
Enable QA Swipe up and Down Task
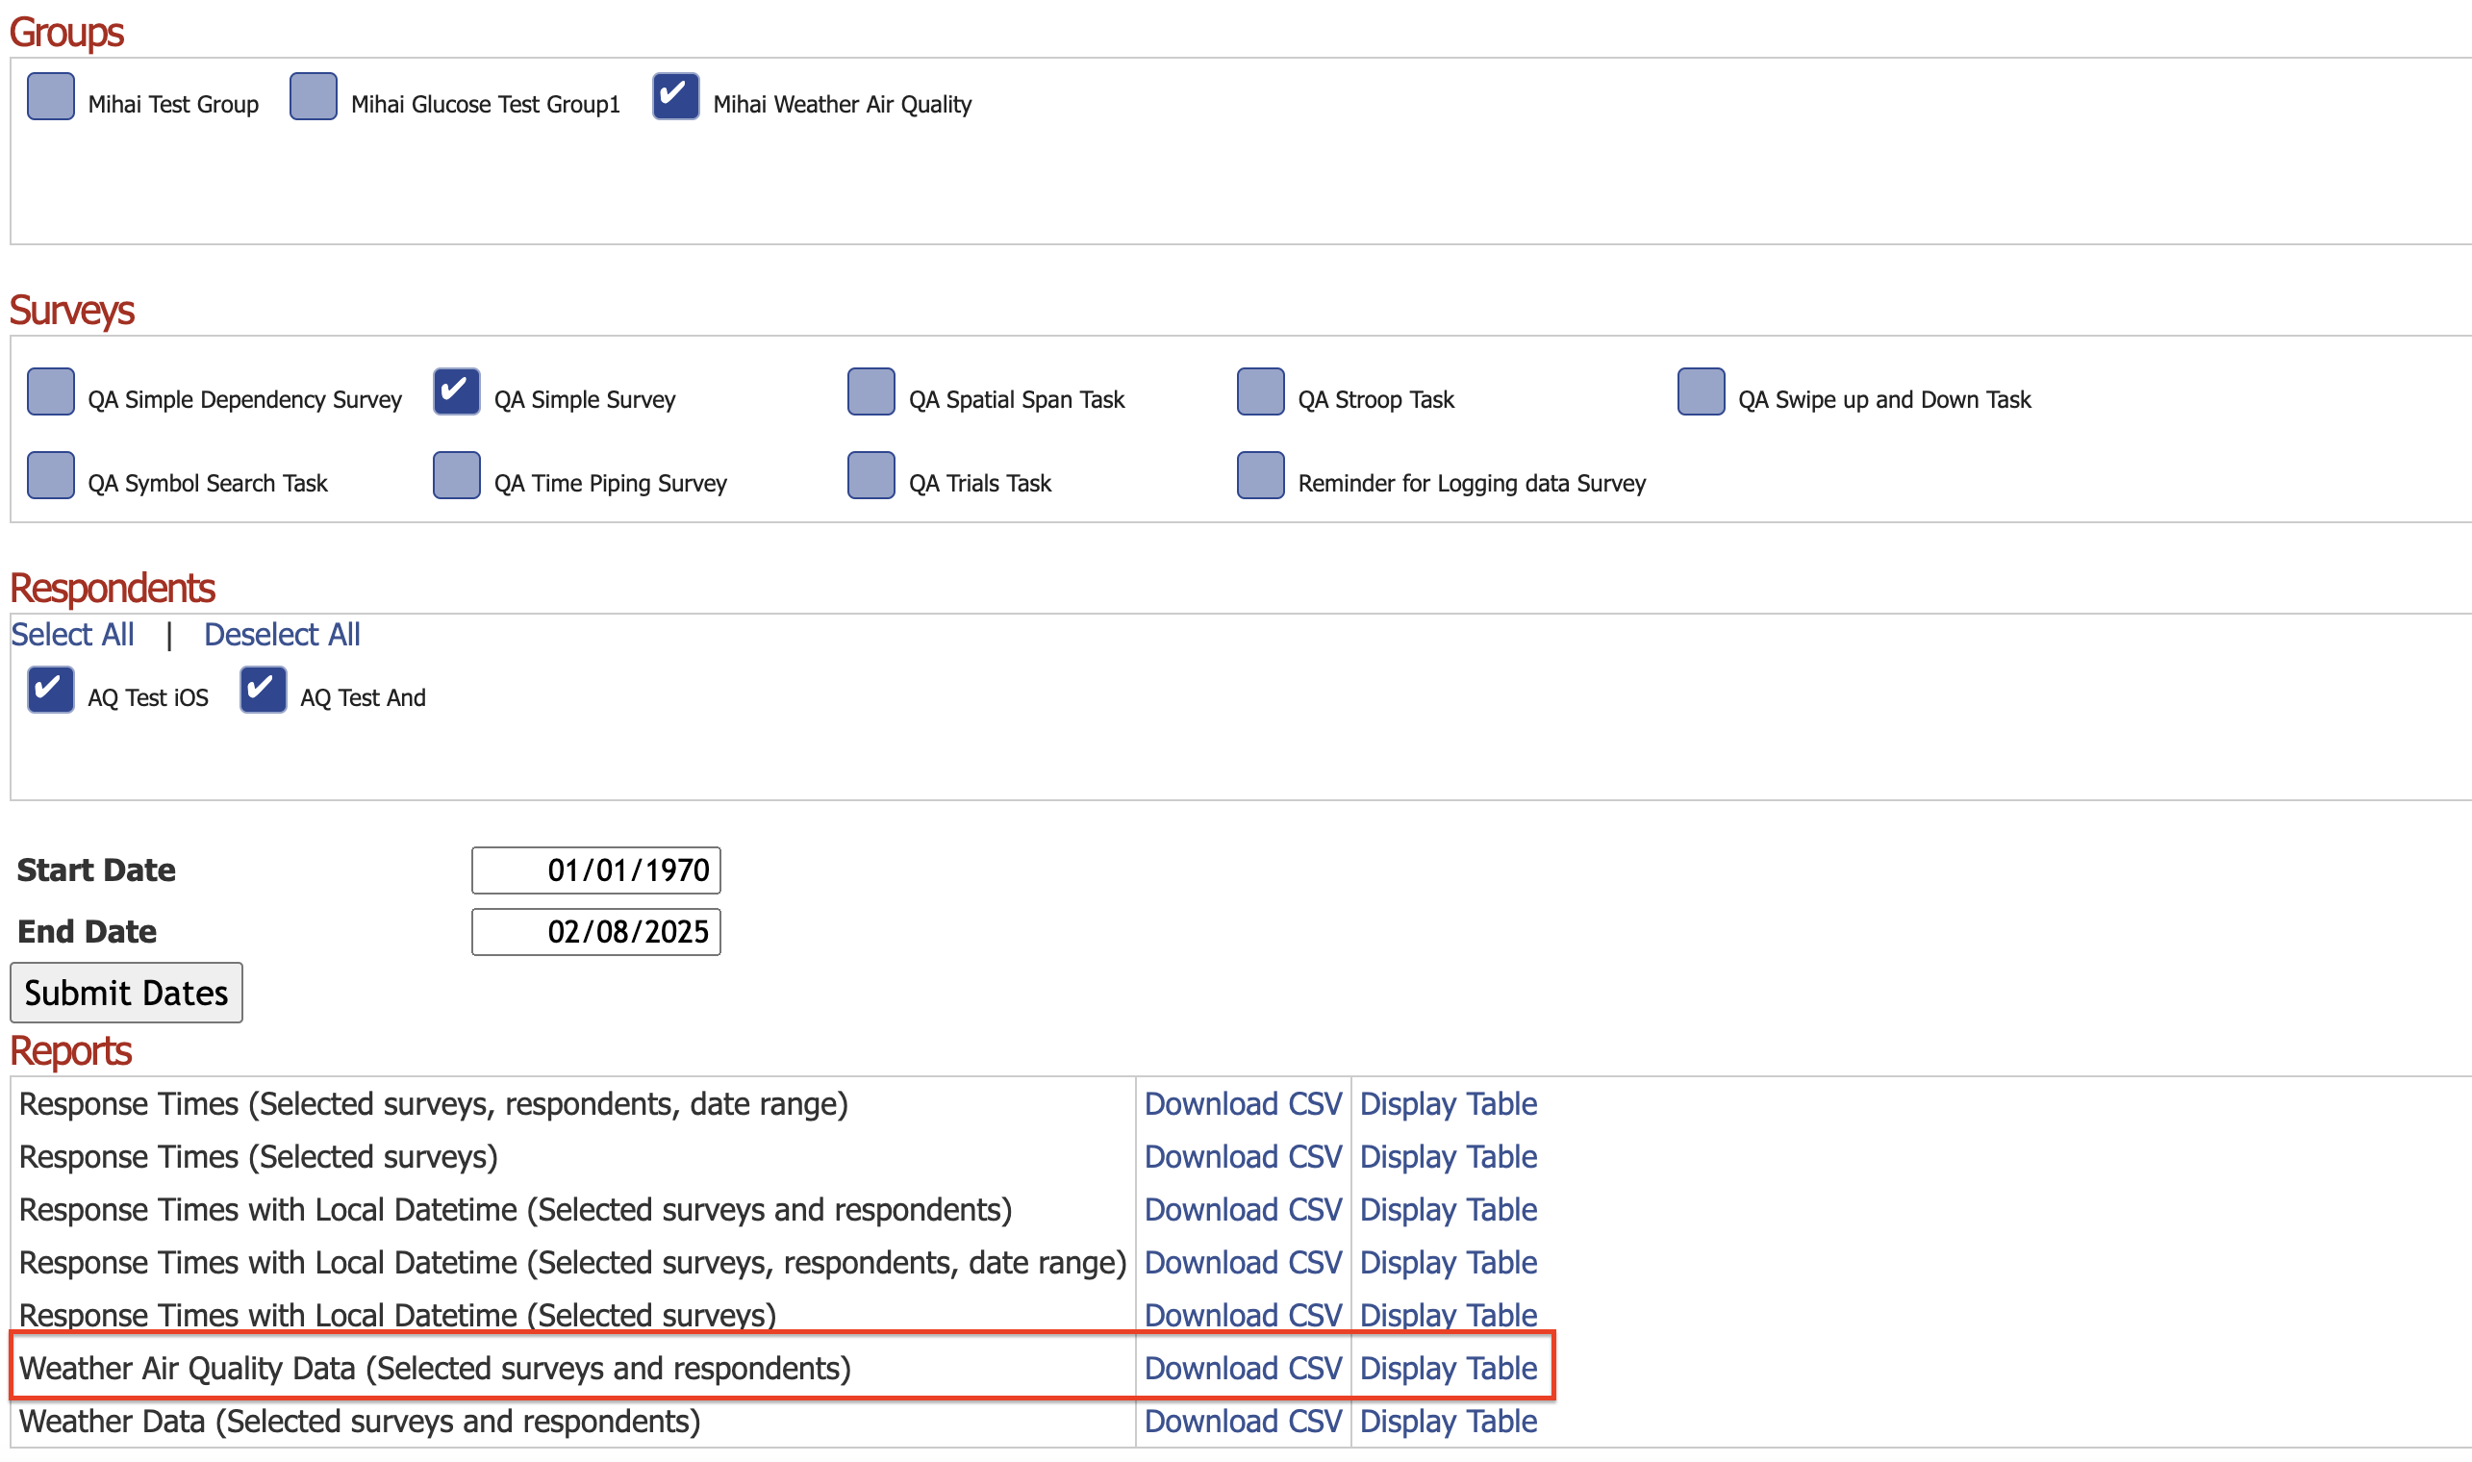(x=1701, y=392)
